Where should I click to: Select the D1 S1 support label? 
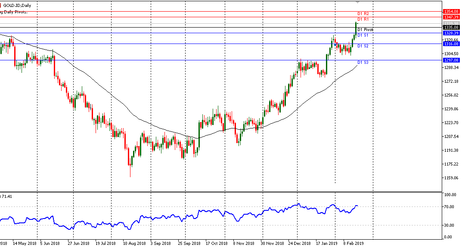pyautogui.click(x=363, y=35)
